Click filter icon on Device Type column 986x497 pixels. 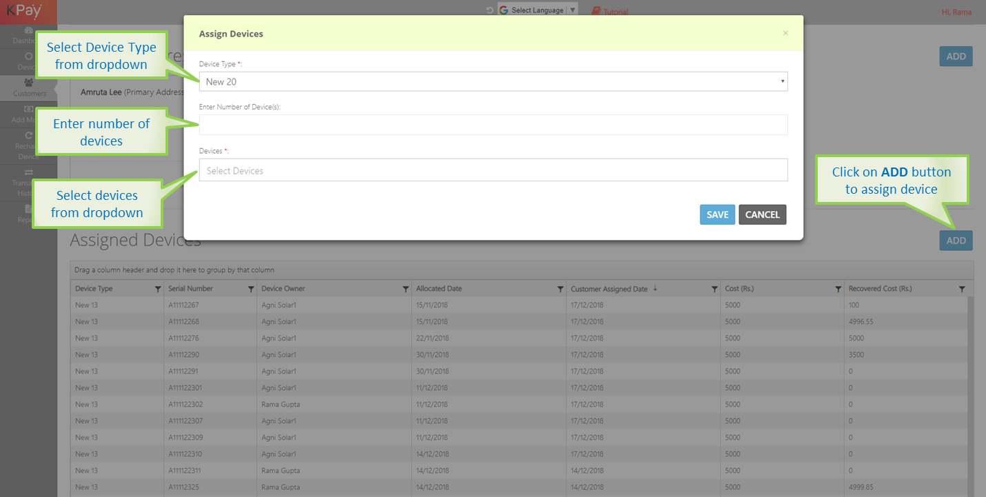coord(158,290)
